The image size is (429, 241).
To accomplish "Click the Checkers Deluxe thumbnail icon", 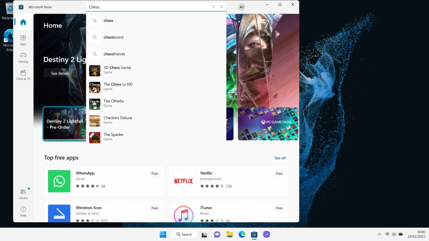I will [x=95, y=121].
